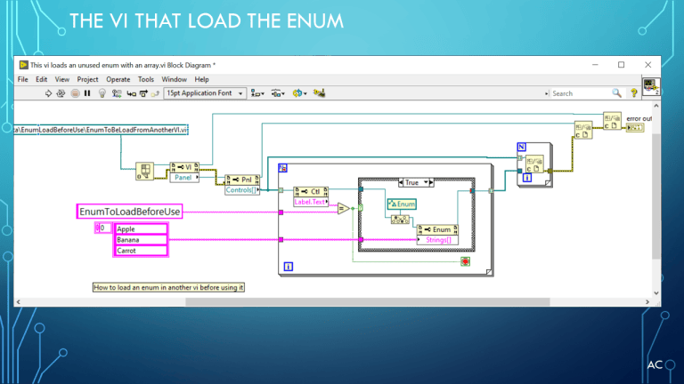This screenshot has height=384, width=684.
Task: Click the Controls[] property item
Action: pos(242,190)
